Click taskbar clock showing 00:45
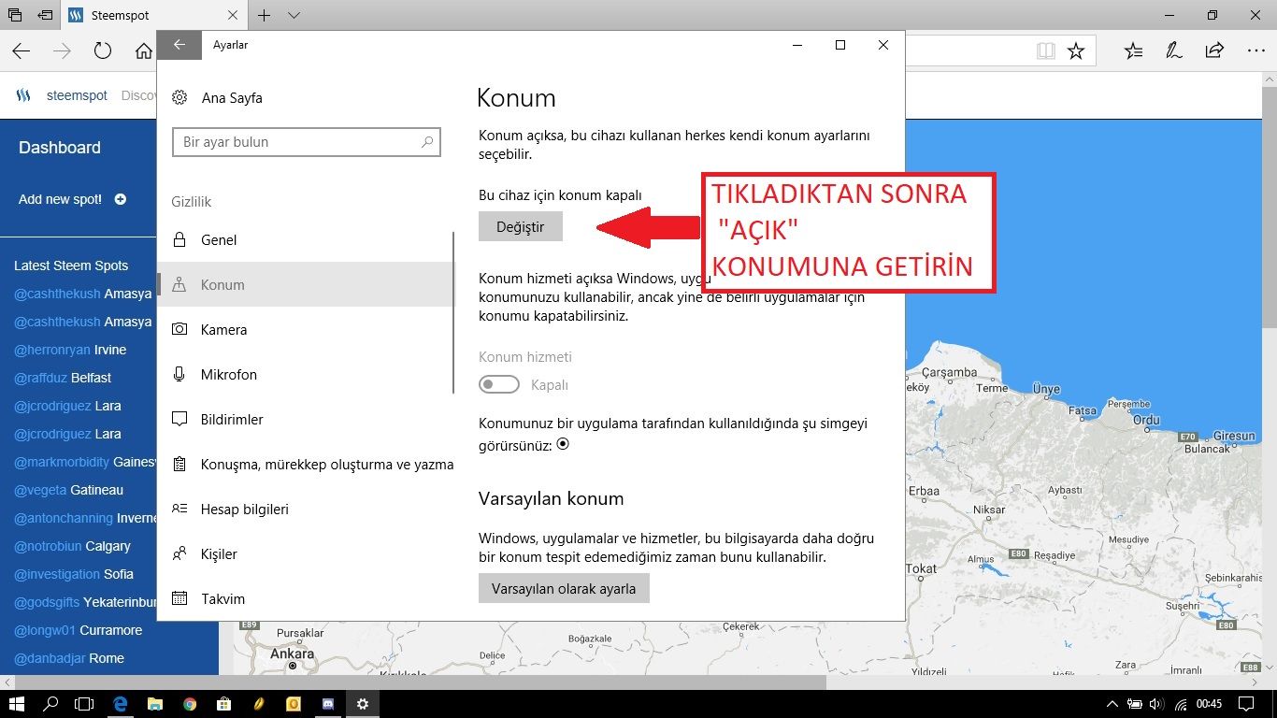The height and width of the screenshot is (718, 1277). click(1210, 703)
